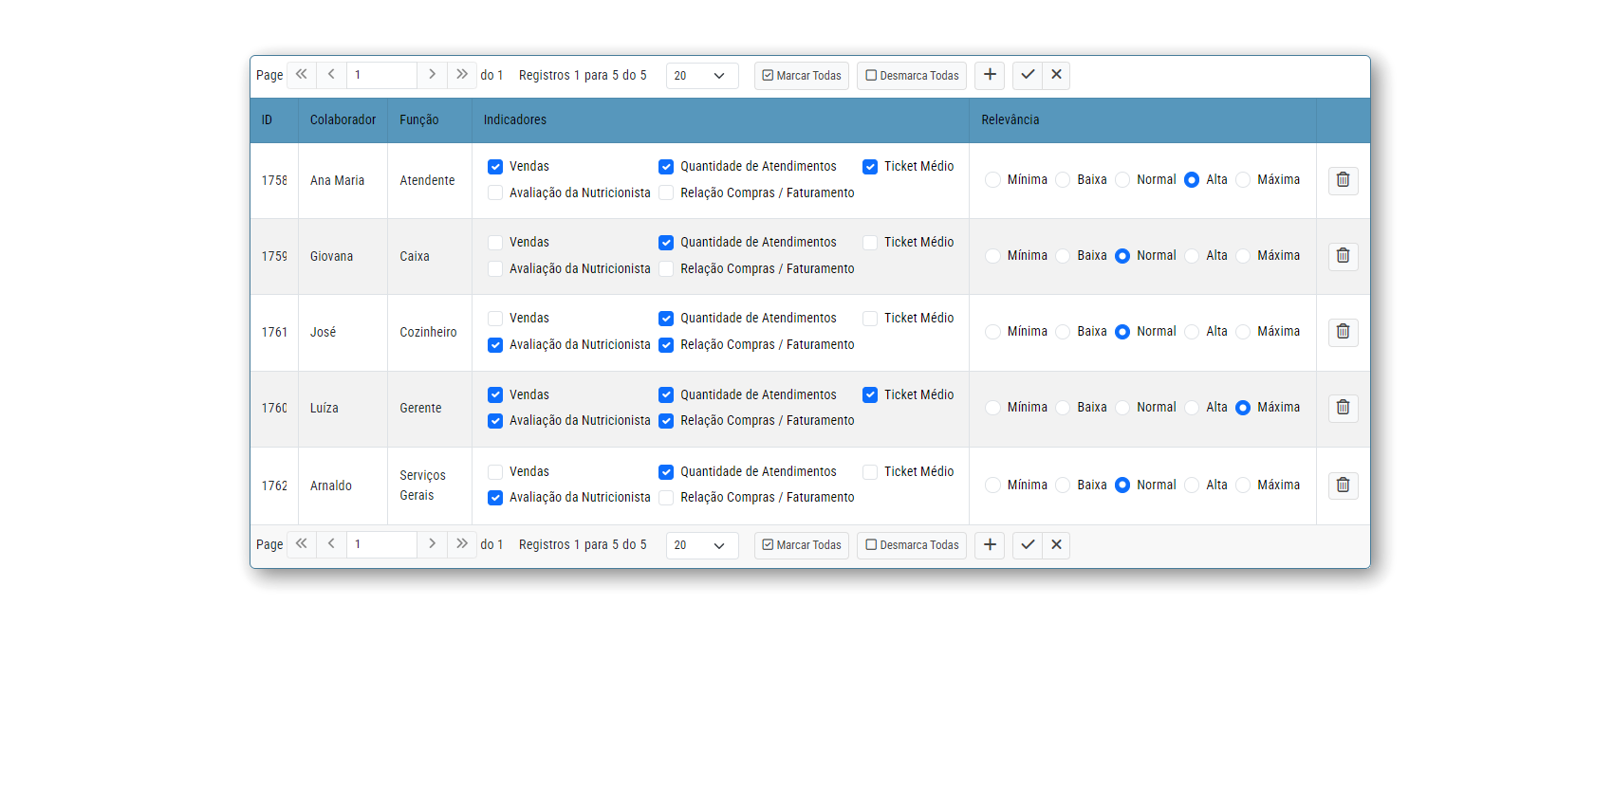Click the top Marcar Todas button
This screenshot has height=806, width=1613.
802,76
